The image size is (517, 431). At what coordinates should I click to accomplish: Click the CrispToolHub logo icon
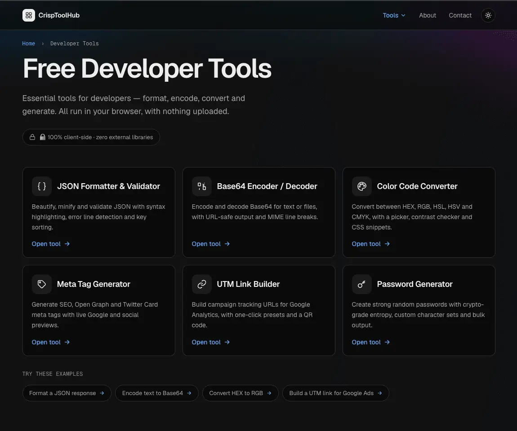(29, 15)
